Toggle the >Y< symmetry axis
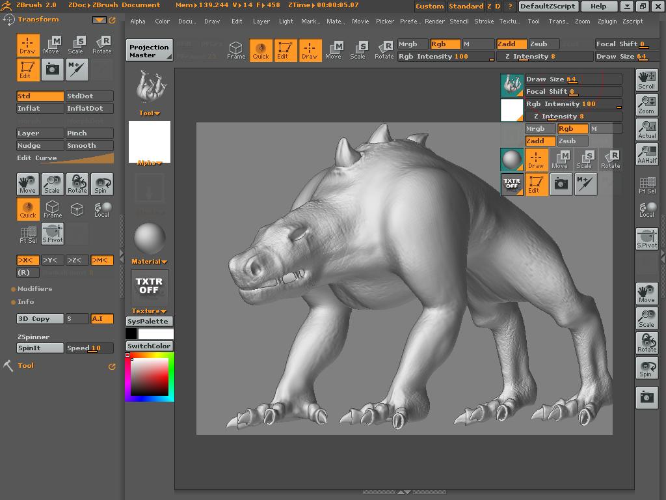This screenshot has height=500, width=666. click(52, 260)
